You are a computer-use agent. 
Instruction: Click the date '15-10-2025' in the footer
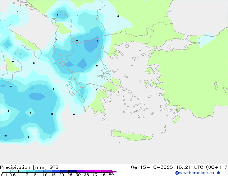pyautogui.click(x=156, y=167)
